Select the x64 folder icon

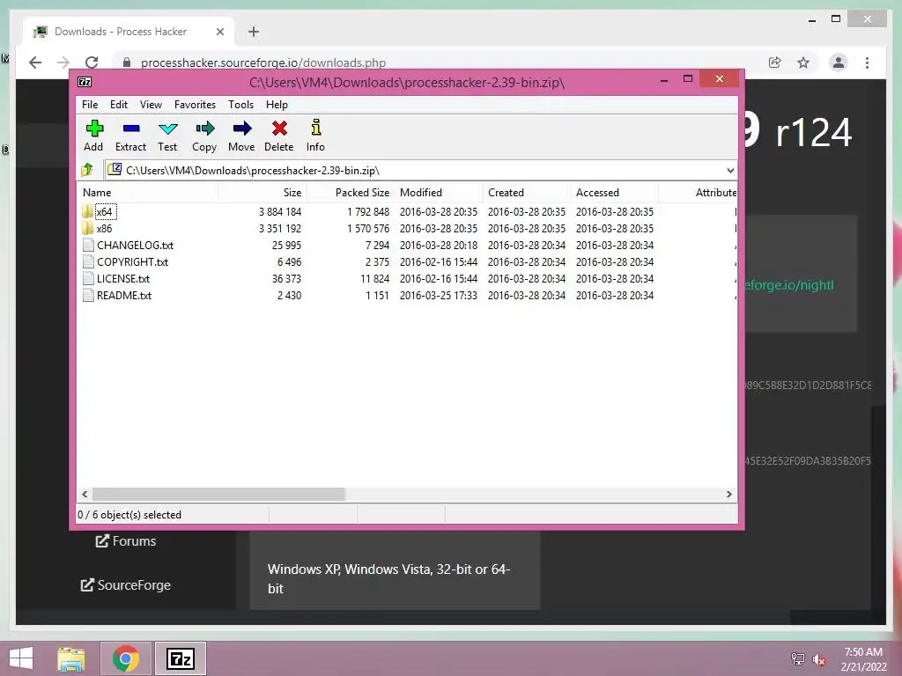tap(87, 211)
